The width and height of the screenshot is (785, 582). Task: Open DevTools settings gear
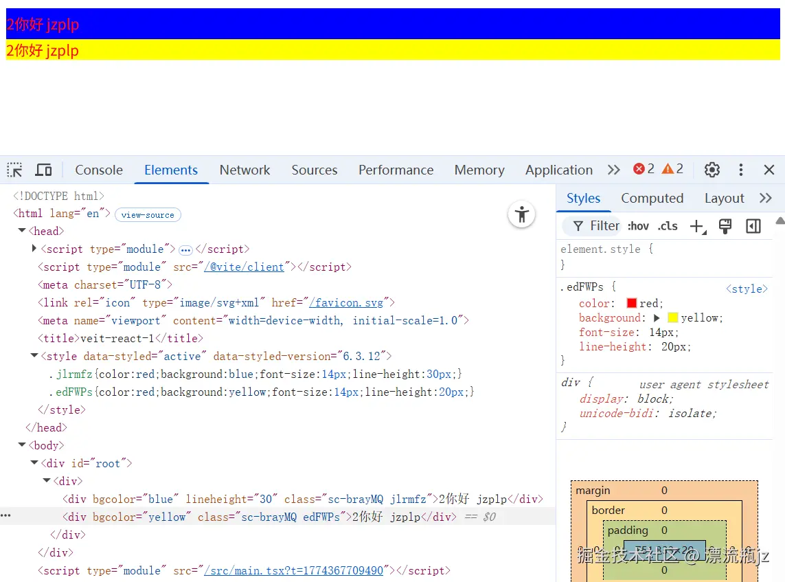[712, 170]
